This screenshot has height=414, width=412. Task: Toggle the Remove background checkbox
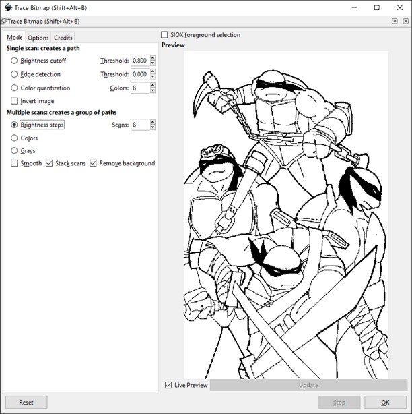click(x=93, y=163)
